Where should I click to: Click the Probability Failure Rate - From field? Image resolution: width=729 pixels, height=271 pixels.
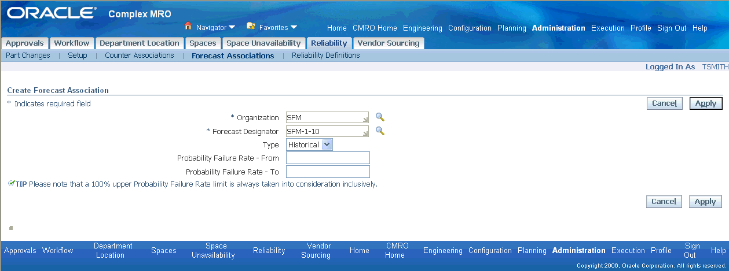(x=328, y=158)
